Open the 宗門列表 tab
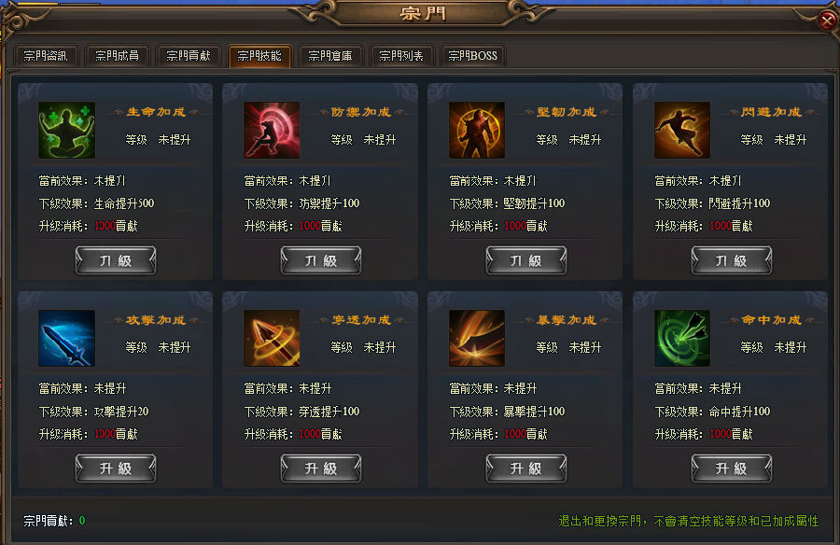This screenshot has width=840, height=545. [401, 56]
